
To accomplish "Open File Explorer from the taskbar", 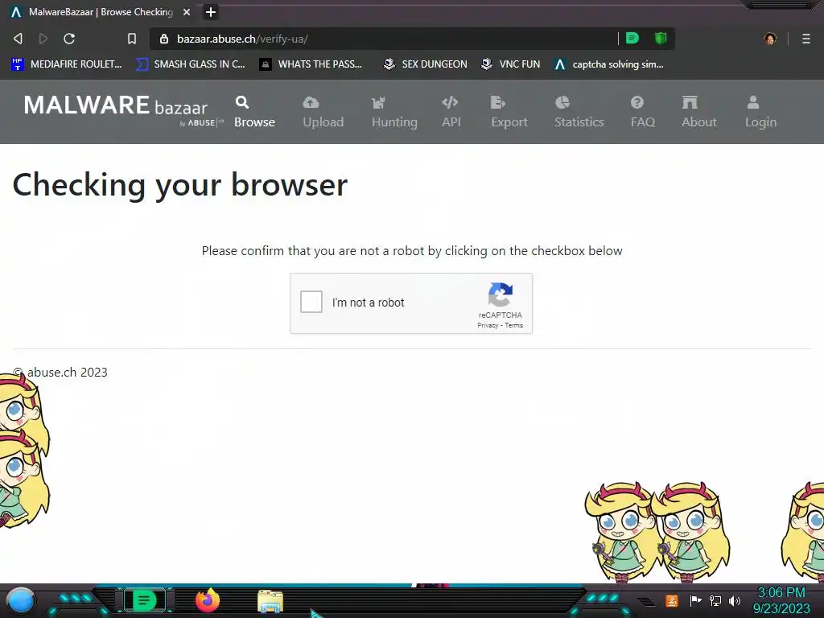I will coord(270,601).
